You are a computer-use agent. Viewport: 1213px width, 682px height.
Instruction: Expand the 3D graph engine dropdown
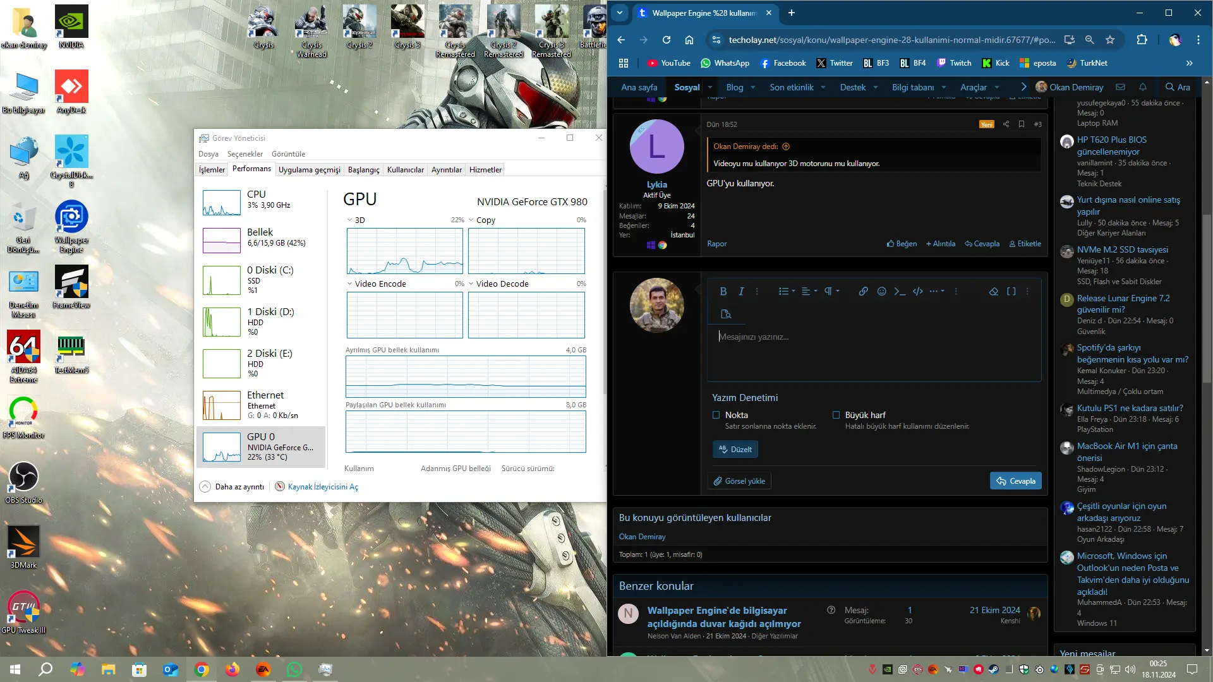click(x=349, y=220)
